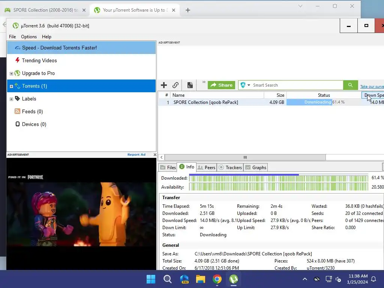Sort by the Name column header
The image size is (384, 288).
[217, 95]
